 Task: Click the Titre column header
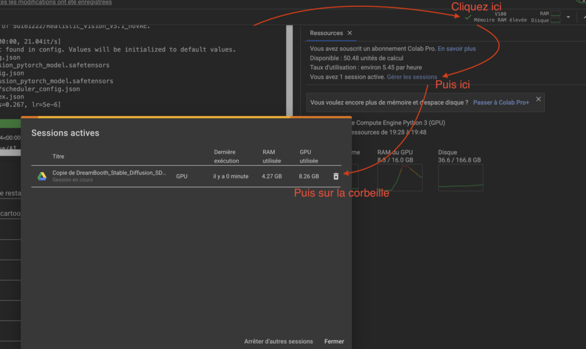click(58, 157)
